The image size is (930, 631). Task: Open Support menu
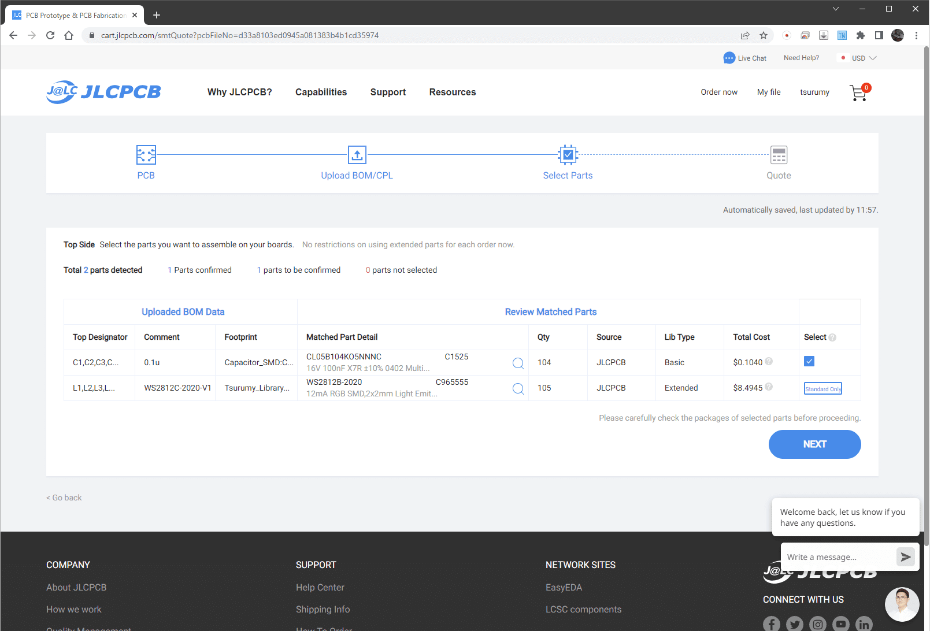tap(388, 92)
